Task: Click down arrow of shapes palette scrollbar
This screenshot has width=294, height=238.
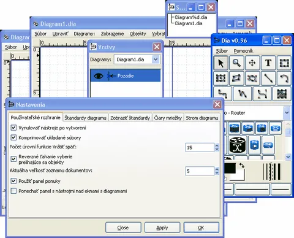Action: 288,157
